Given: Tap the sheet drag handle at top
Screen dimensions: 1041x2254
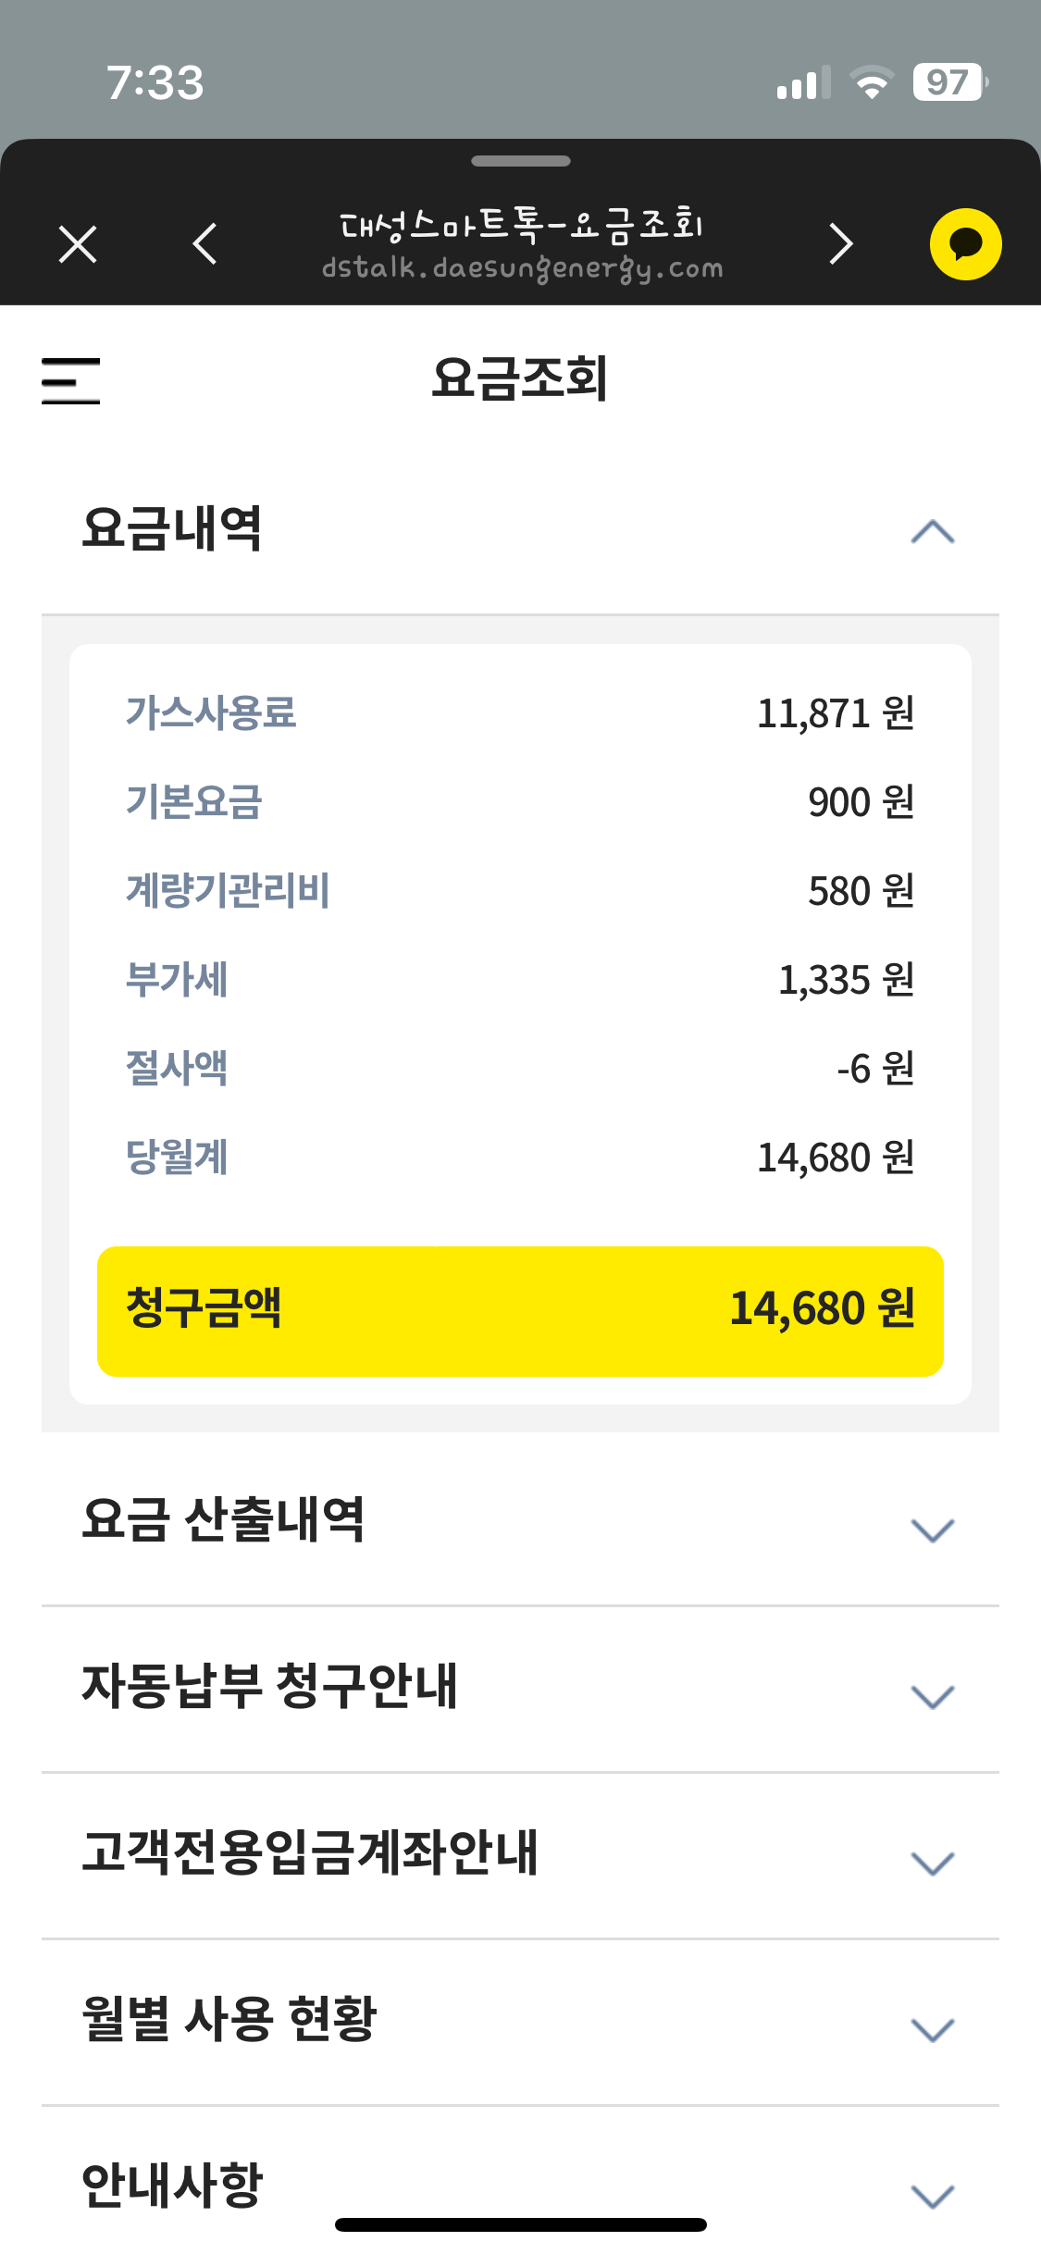Looking at the screenshot, I should coord(520,161).
